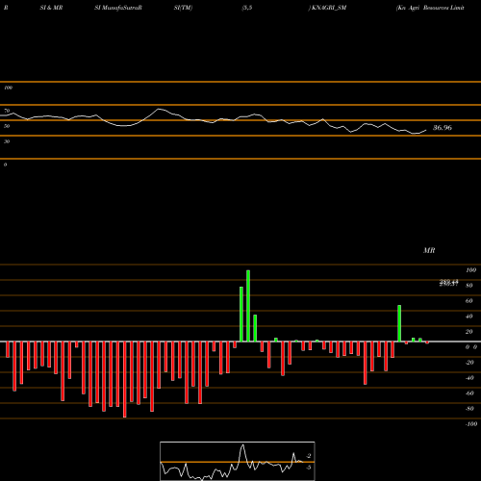The width and height of the screenshot is (481, 481).
Task: Click the end of the RSI line near 36.96
Action: coord(426,130)
